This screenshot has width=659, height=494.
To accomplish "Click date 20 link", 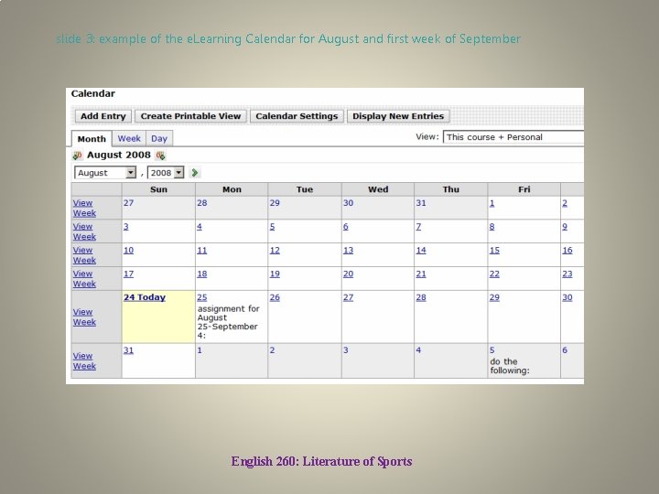I will click(x=349, y=274).
